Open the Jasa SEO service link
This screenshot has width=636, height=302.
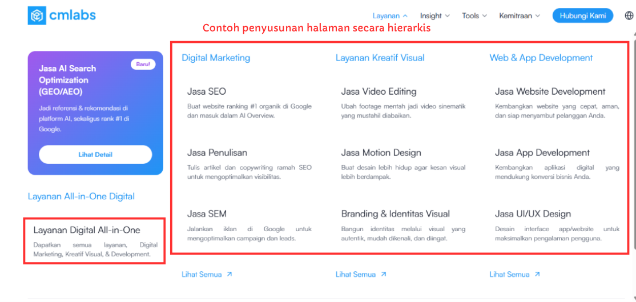point(207,91)
